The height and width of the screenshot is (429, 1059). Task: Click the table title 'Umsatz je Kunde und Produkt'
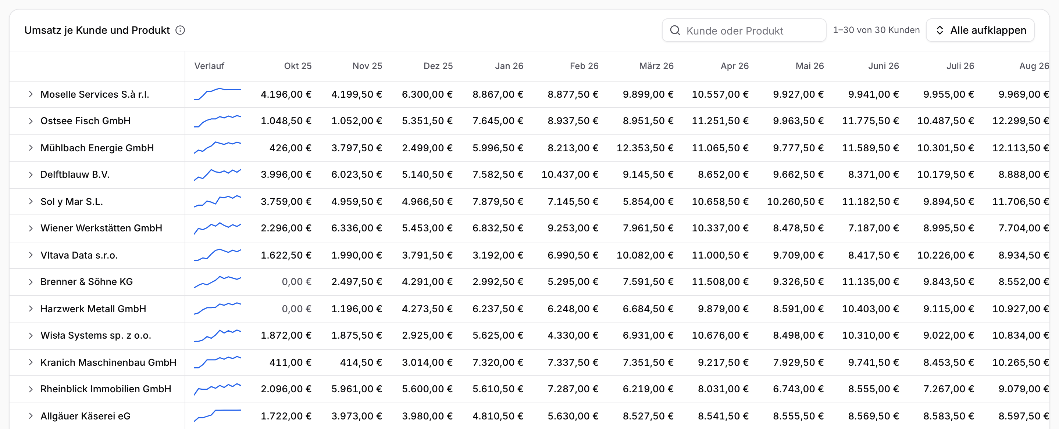tap(97, 30)
